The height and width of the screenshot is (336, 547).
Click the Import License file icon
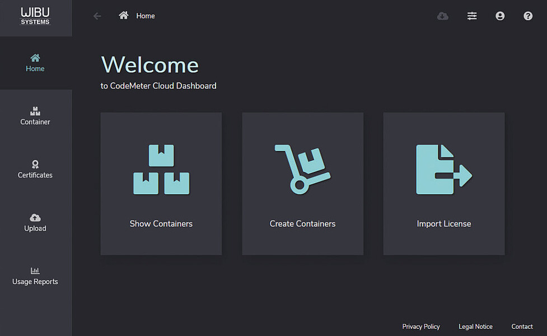coord(444,169)
